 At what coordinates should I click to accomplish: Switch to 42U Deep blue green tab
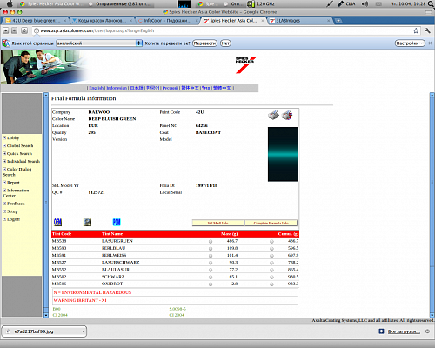point(36,21)
